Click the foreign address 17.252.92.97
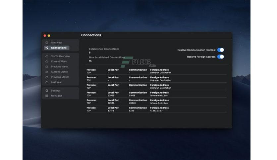Screen dimensions: 277x160 [x=156, y=111]
